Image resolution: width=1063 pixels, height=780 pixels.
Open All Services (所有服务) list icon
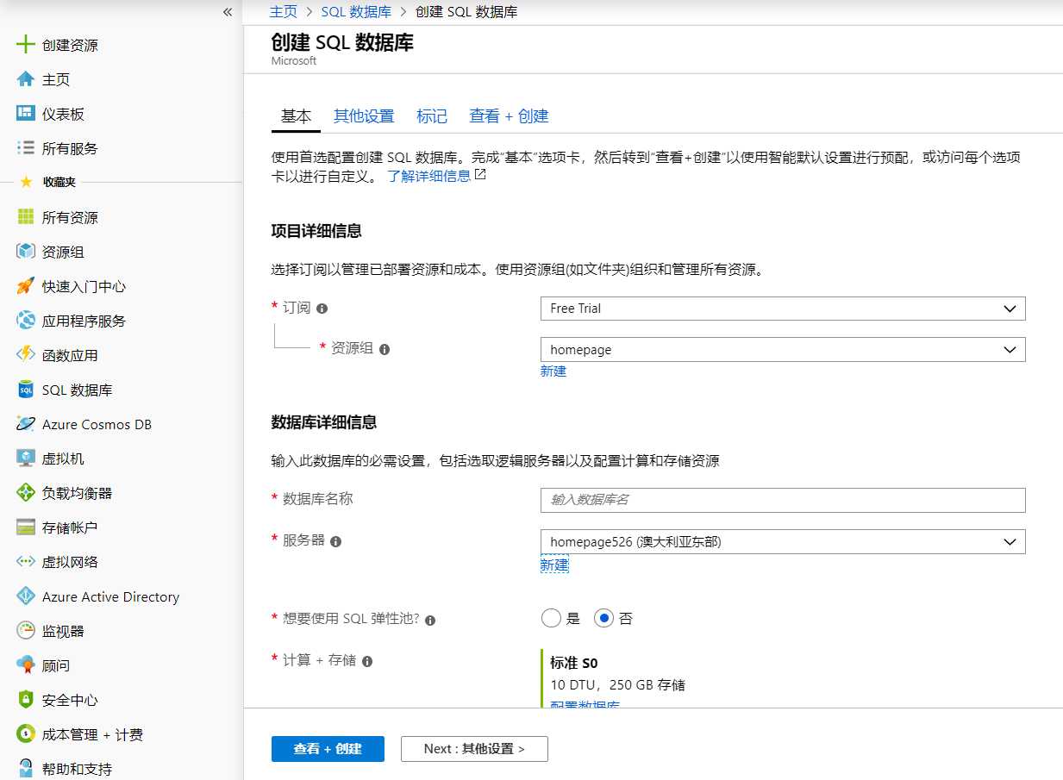[26, 148]
